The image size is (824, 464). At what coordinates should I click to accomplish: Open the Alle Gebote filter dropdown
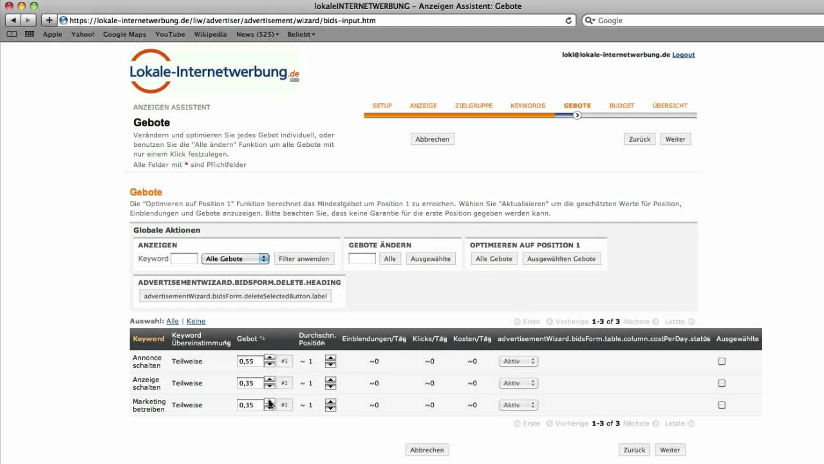(235, 259)
